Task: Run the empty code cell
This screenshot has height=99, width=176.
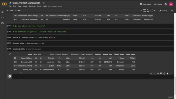Action: [x=10, y=76]
